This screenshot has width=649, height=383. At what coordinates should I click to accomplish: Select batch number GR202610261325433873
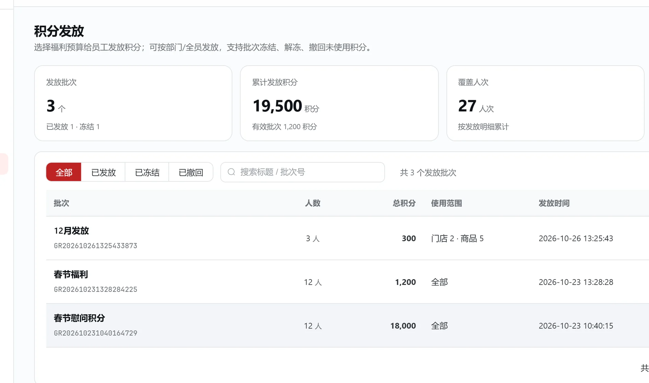(96, 246)
